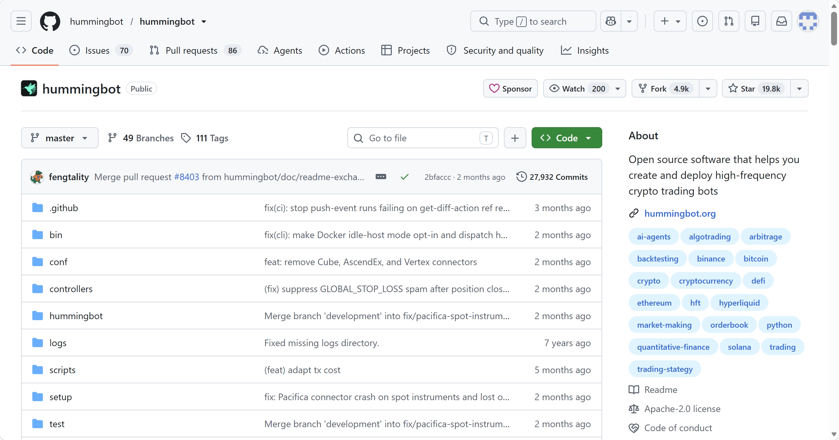Sponsor the hummingbot project
839x440 pixels.
pyautogui.click(x=511, y=89)
